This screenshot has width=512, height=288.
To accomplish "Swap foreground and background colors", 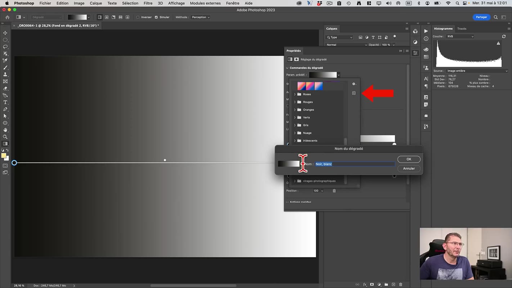I will (7, 150).
